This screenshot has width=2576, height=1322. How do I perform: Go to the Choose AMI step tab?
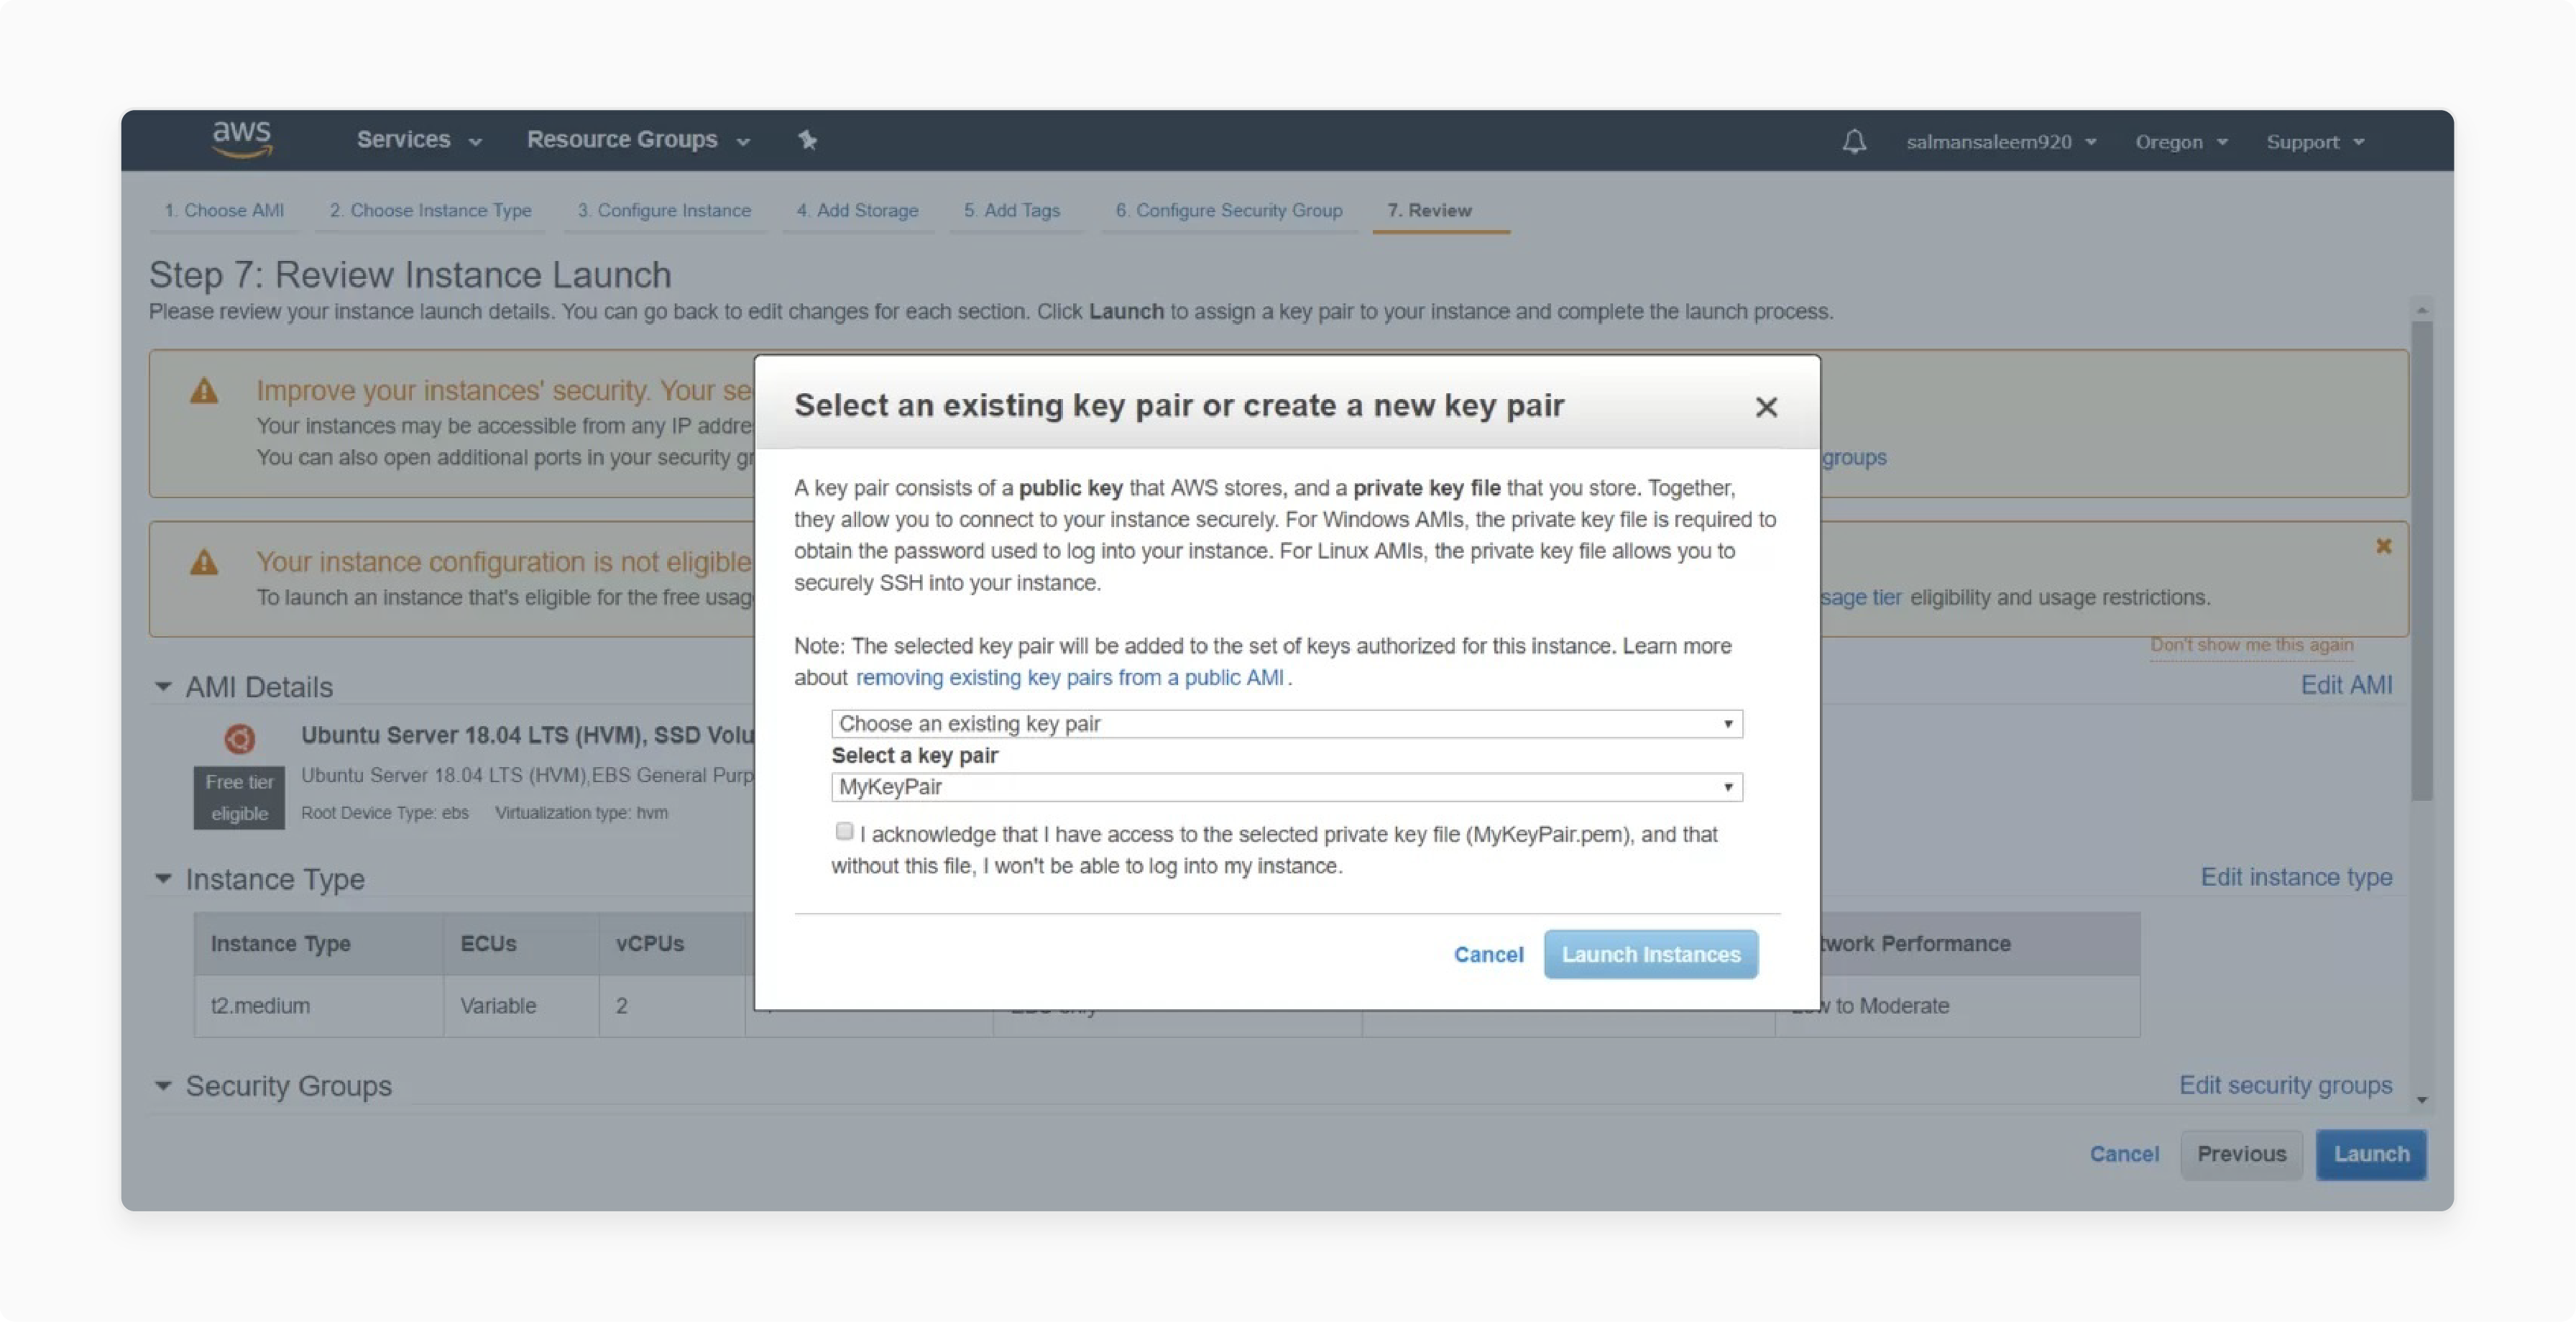tap(224, 210)
